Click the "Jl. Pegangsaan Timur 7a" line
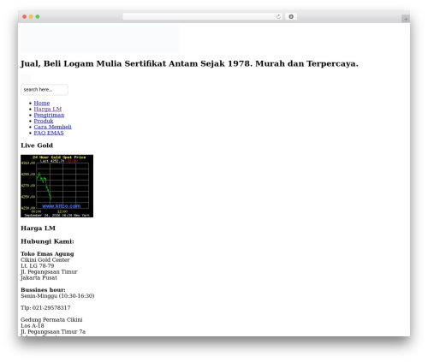 coord(53,331)
